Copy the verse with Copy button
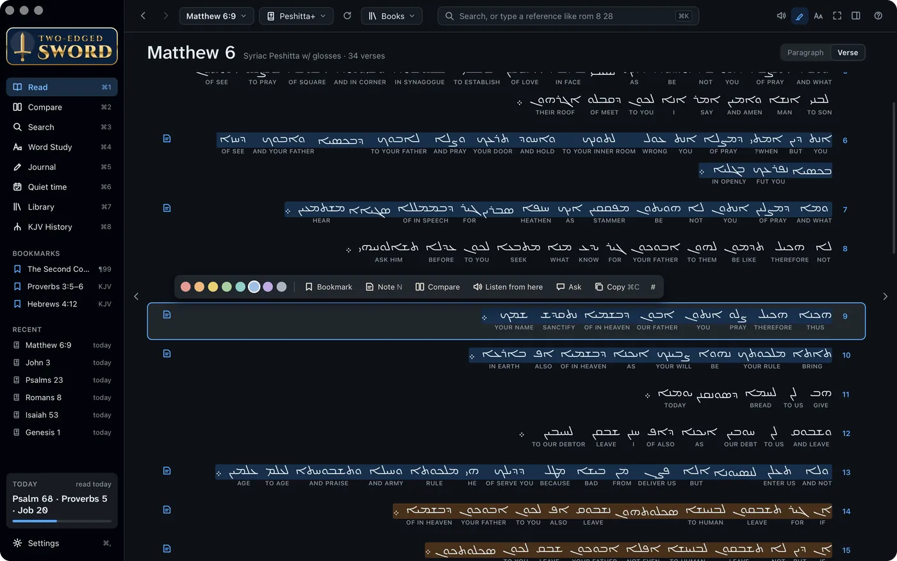Viewport: 897px width, 561px height. [x=617, y=287]
